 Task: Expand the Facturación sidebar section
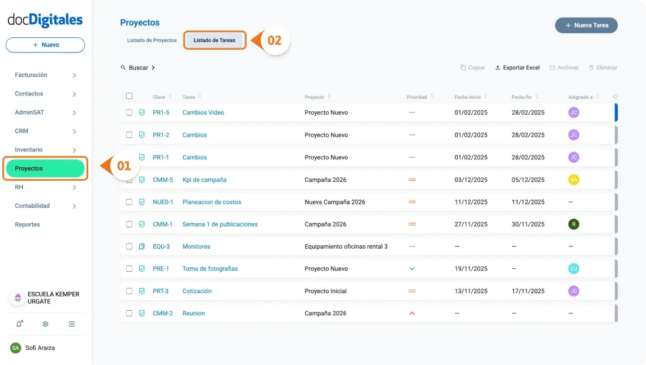(73, 75)
